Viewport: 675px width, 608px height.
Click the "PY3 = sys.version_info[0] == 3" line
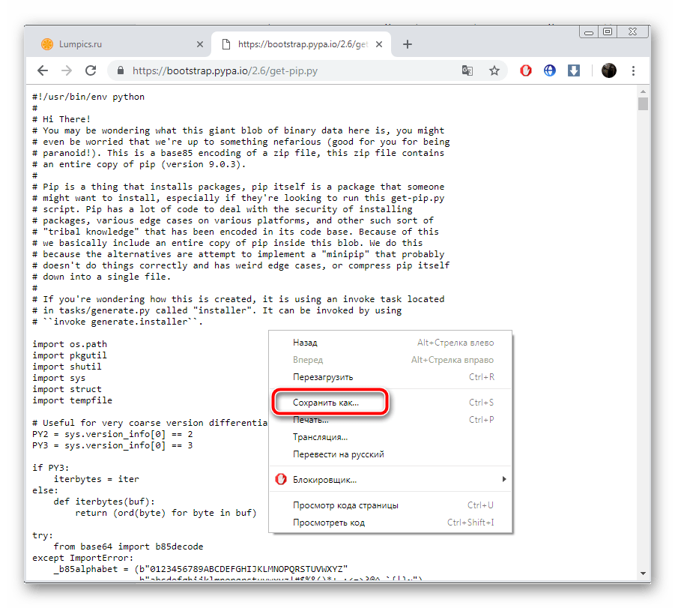[113, 445]
